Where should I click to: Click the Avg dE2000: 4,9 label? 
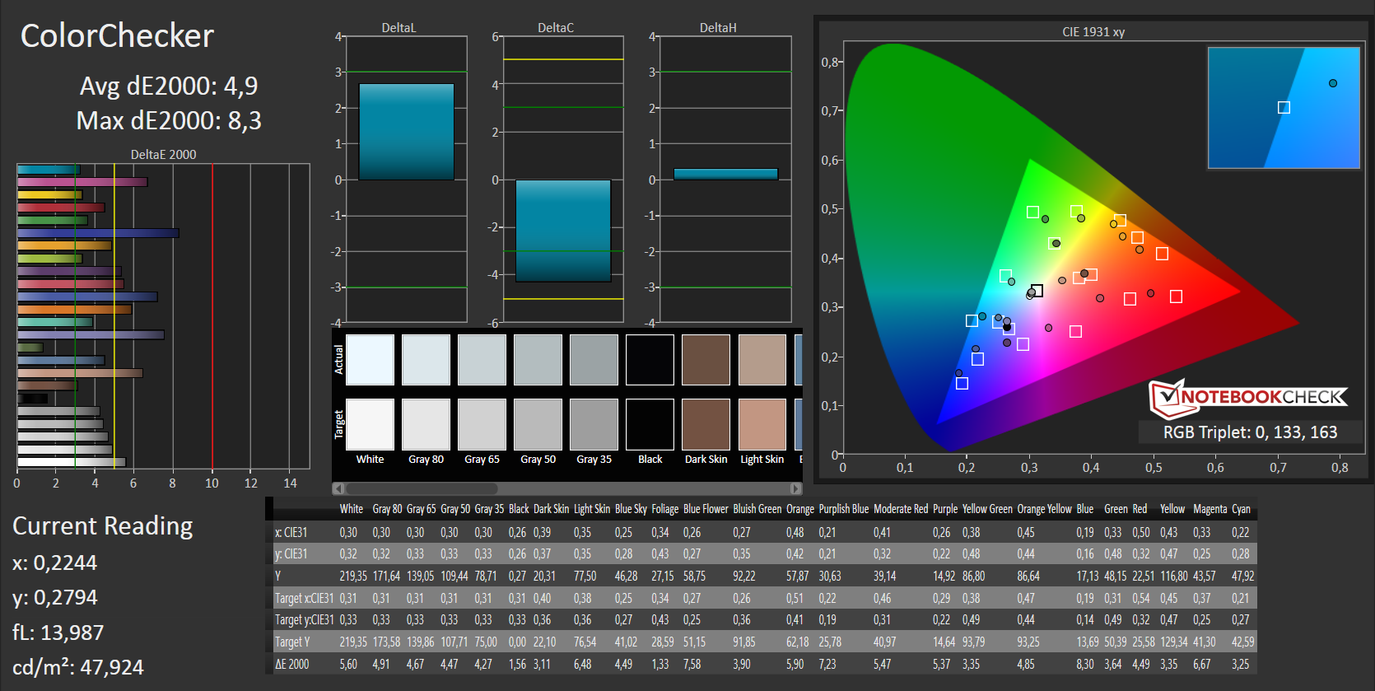169,86
